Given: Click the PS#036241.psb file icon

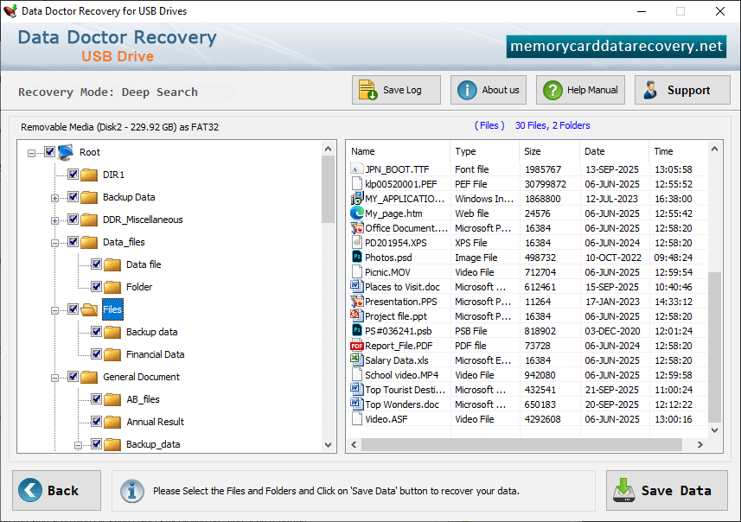Looking at the screenshot, I should [x=356, y=330].
